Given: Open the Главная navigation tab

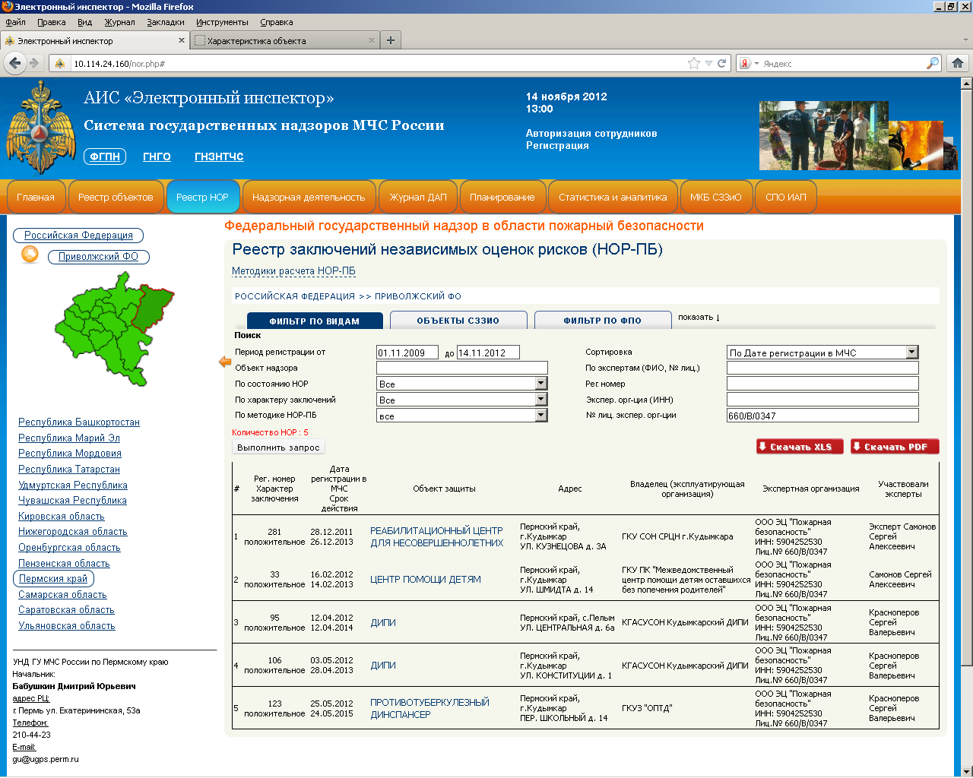Looking at the screenshot, I should [x=36, y=197].
